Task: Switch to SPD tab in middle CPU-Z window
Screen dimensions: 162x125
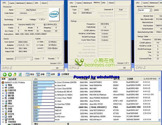Action: pyautogui.click(x=103, y=3)
